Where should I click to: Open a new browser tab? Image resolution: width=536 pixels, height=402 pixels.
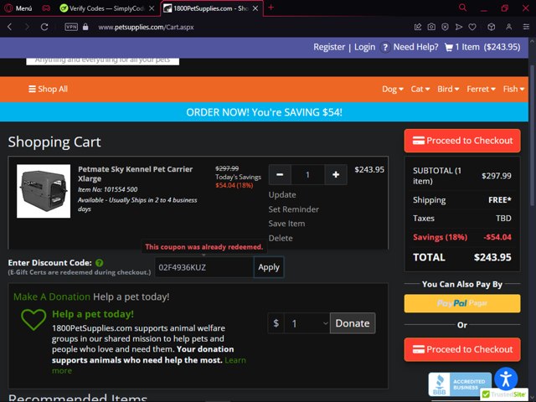(271, 8)
